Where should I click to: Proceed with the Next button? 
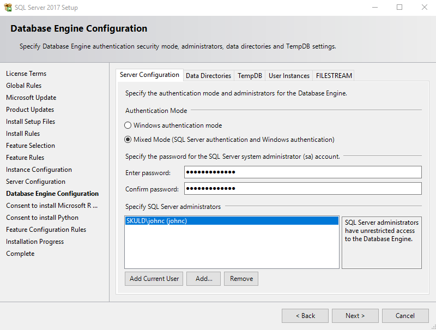[x=355, y=316]
